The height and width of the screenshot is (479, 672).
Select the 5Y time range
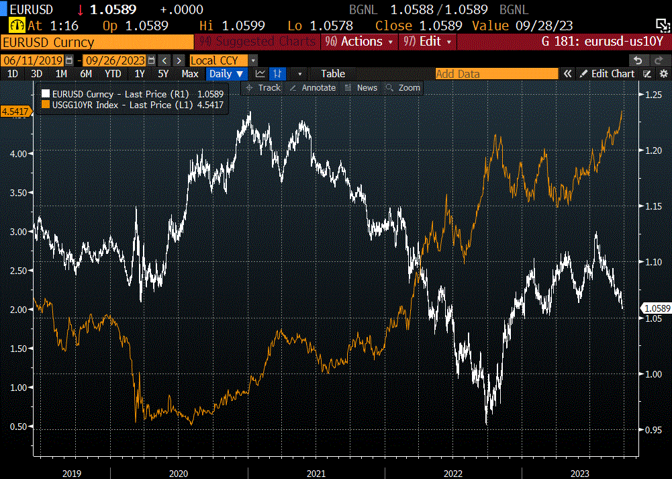[x=163, y=74]
